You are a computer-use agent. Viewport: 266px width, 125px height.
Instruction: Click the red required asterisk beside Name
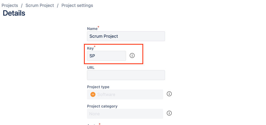[99, 27]
